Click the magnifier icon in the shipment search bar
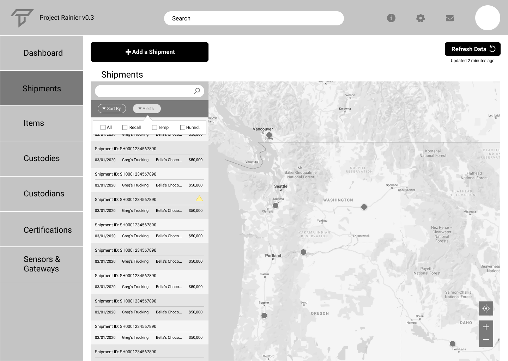This screenshot has width=508, height=361. (196, 91)
